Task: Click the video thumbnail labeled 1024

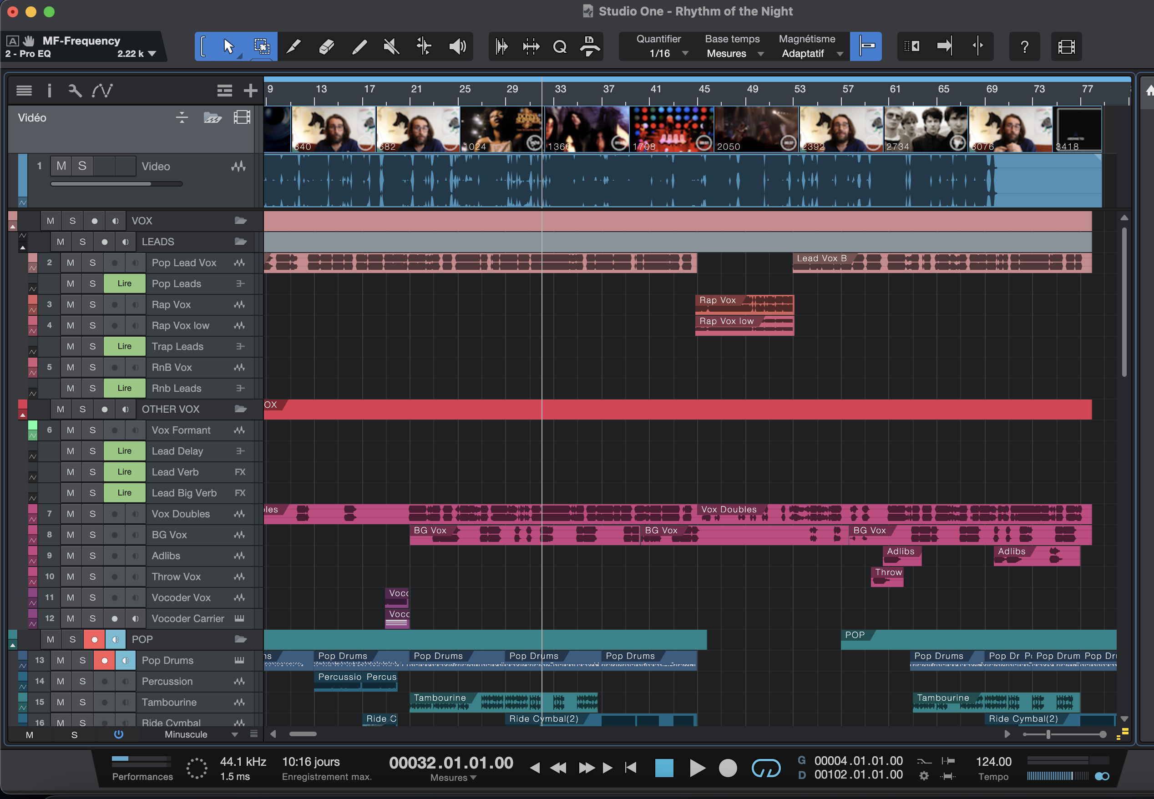Action: click(501, 129)
